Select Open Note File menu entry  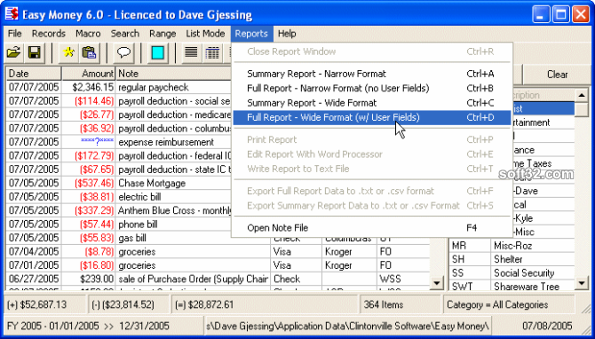(371, 227)
